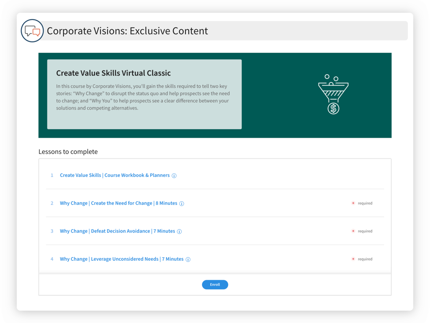
Task: Click the required label on lesson 4
Action: click(365, 259)
